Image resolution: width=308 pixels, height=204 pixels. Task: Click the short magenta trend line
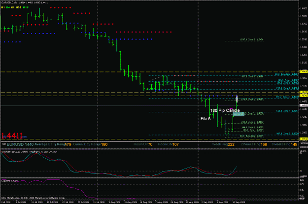tap(231, 108)
